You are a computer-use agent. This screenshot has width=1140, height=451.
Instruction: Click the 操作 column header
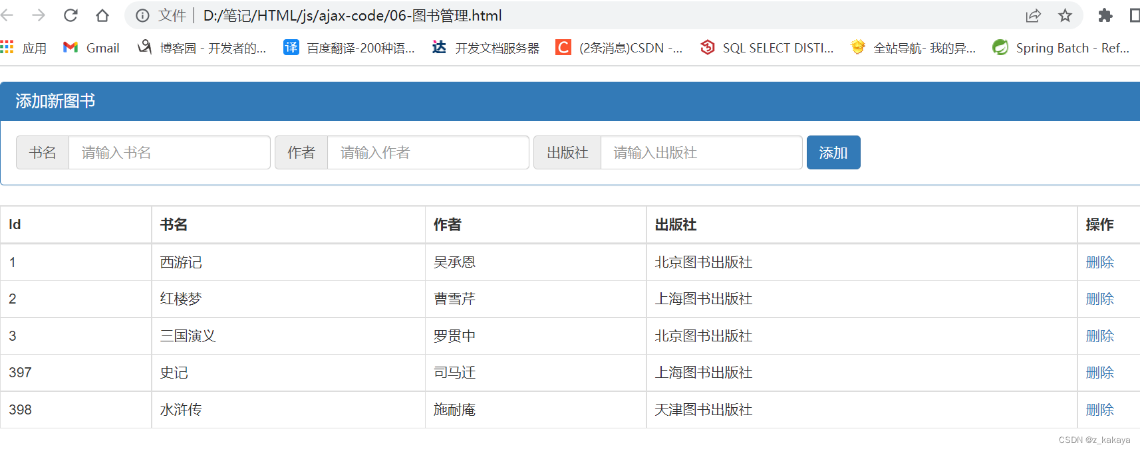pos(1109,225)
